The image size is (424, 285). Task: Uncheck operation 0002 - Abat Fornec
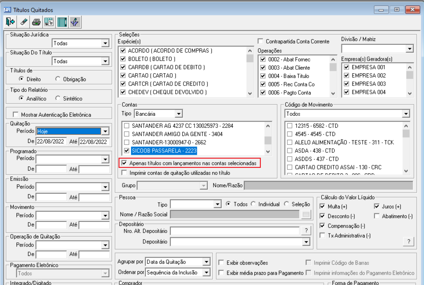[x=263, y=59]
